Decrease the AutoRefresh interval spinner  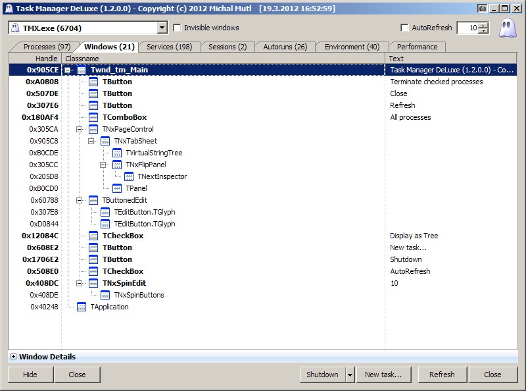coord(483,30)
